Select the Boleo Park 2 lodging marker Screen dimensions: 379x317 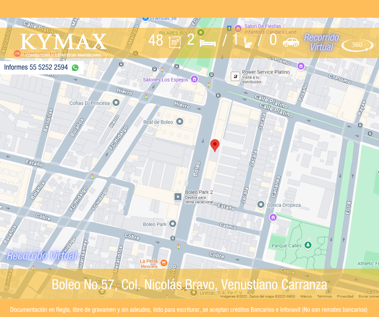pyautogui.click(x=178, y=197)
